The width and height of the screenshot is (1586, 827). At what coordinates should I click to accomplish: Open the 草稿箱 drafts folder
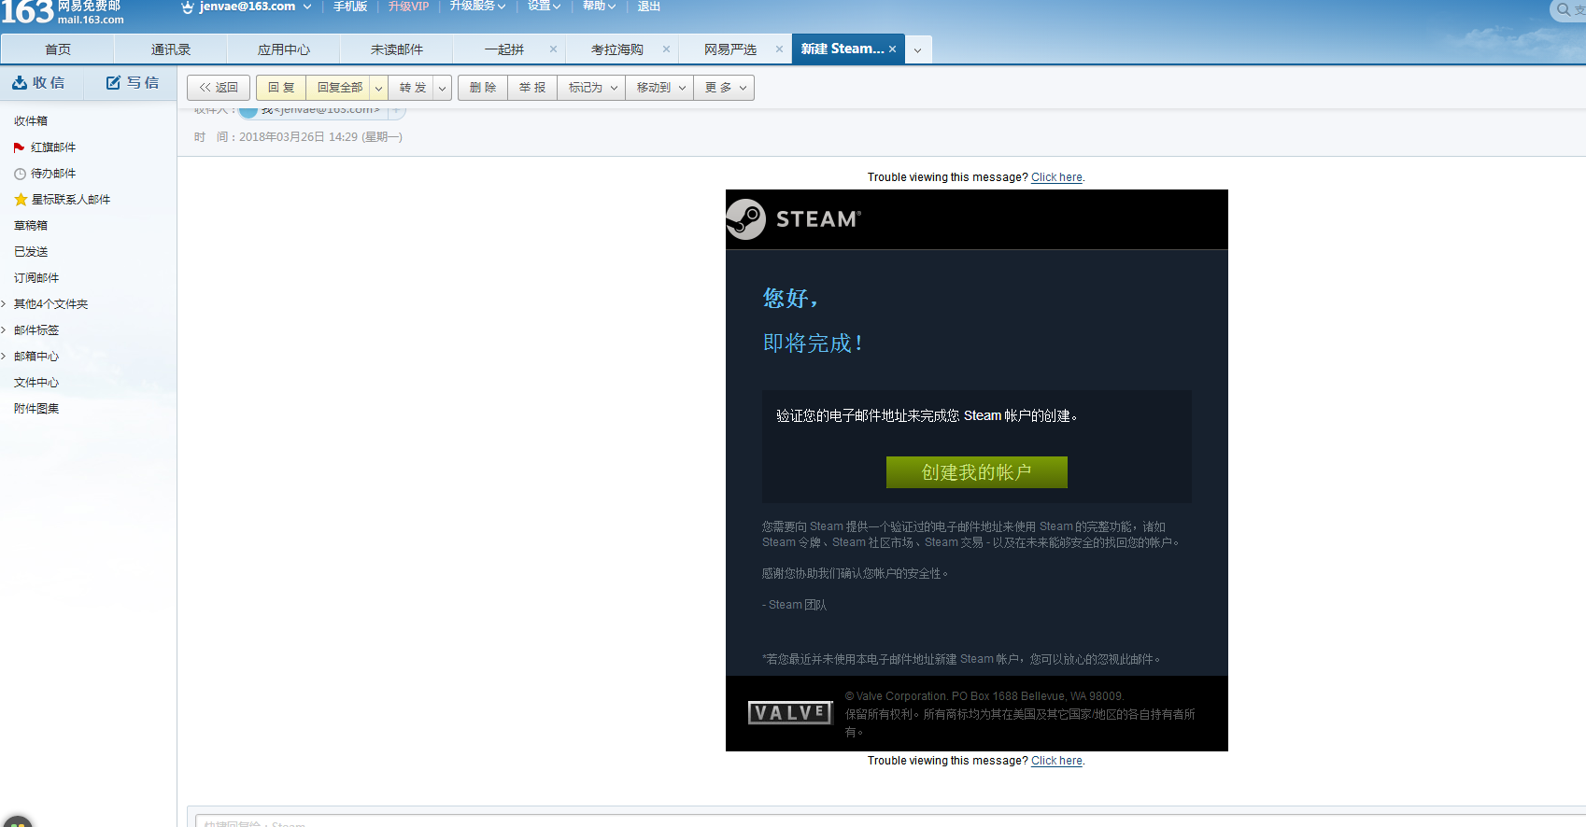(31, 226)
